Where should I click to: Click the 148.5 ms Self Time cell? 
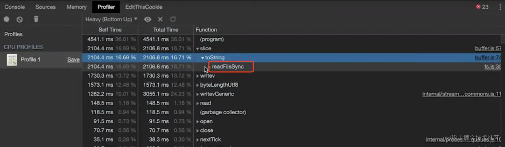(x=110, y=103)
